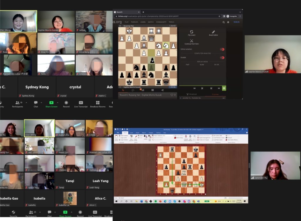Click the Flip board icon in lichess
The width and height of the screenshot is (301, 221).
pyautogui.click(x=191, y=32)
